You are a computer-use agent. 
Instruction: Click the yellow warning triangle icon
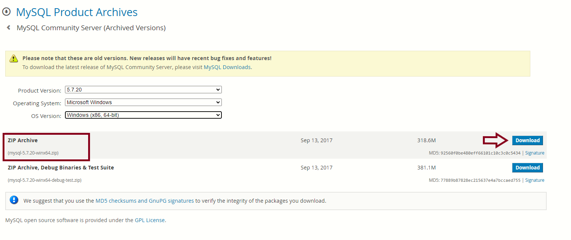point(14,58)
